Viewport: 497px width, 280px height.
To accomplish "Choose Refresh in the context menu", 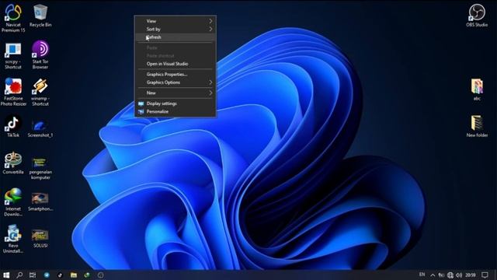I will [x=176, y=37].
